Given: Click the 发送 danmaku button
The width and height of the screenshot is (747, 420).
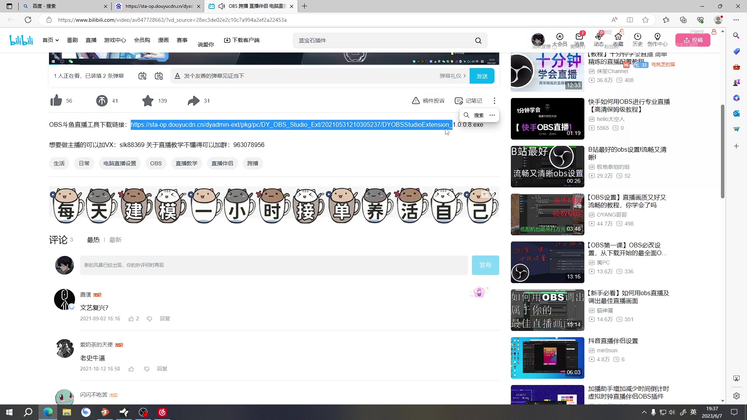Looking at the screenshot, I should pos(482,76).
